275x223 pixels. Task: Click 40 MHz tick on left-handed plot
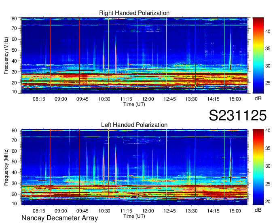14,173
